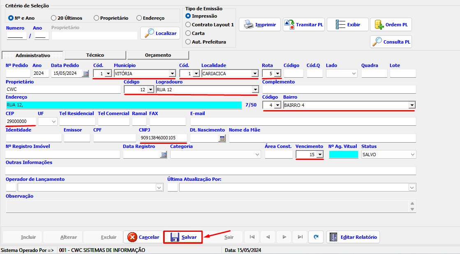The height and width of the screenshot is (254, 460).
Task: Open the Orçamento tab
Action: [x=158, y=55]
